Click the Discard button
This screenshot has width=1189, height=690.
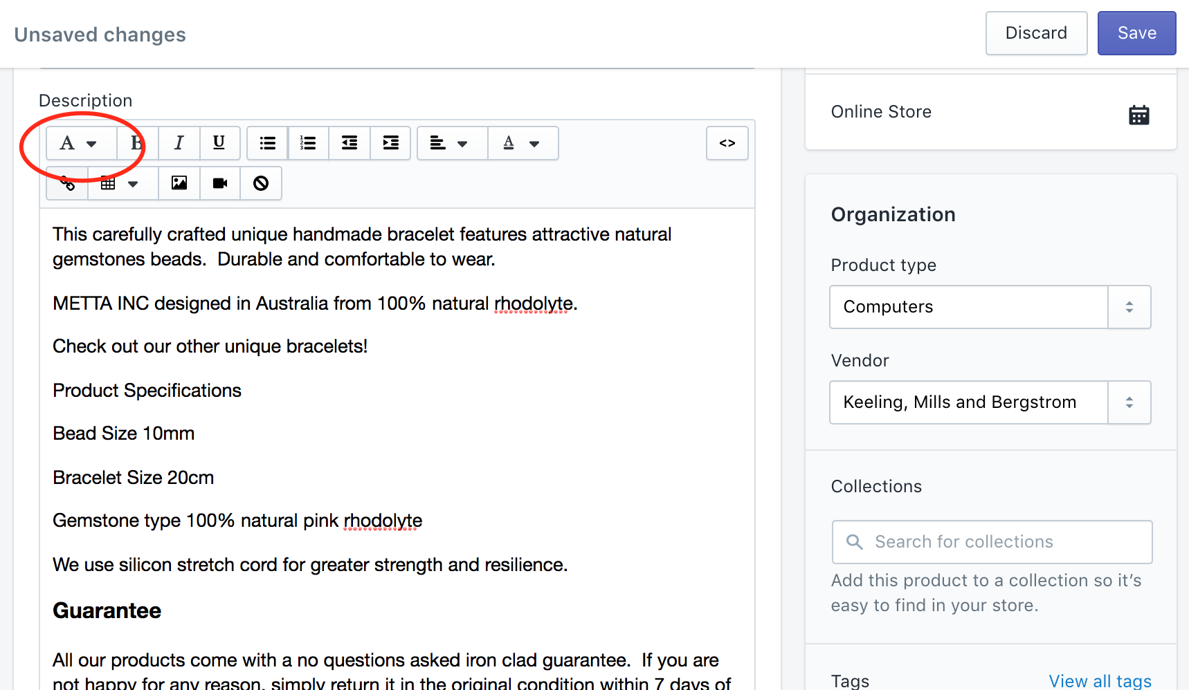(1036, 33)
